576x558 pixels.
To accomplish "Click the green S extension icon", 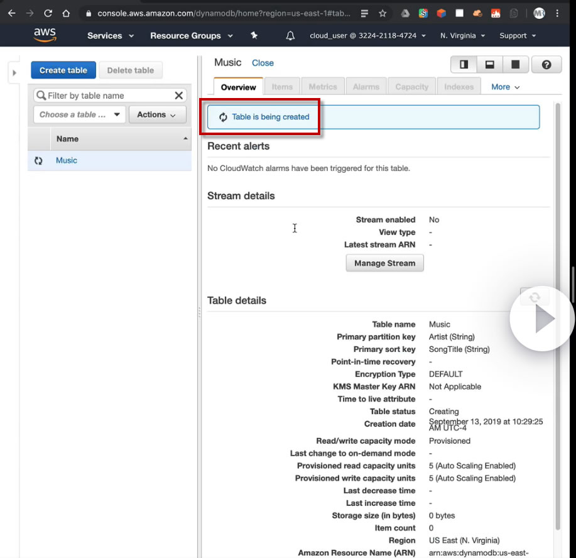I will pyautogui.click(x=423, y=14).
